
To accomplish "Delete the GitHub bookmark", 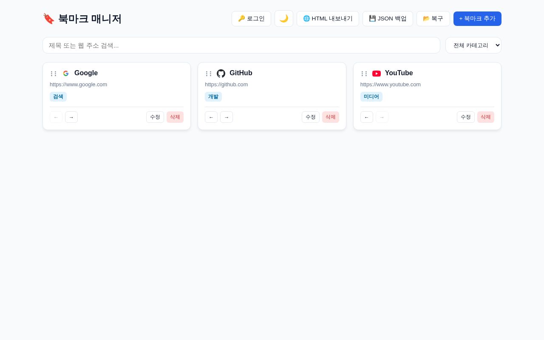I will [331, 117].
